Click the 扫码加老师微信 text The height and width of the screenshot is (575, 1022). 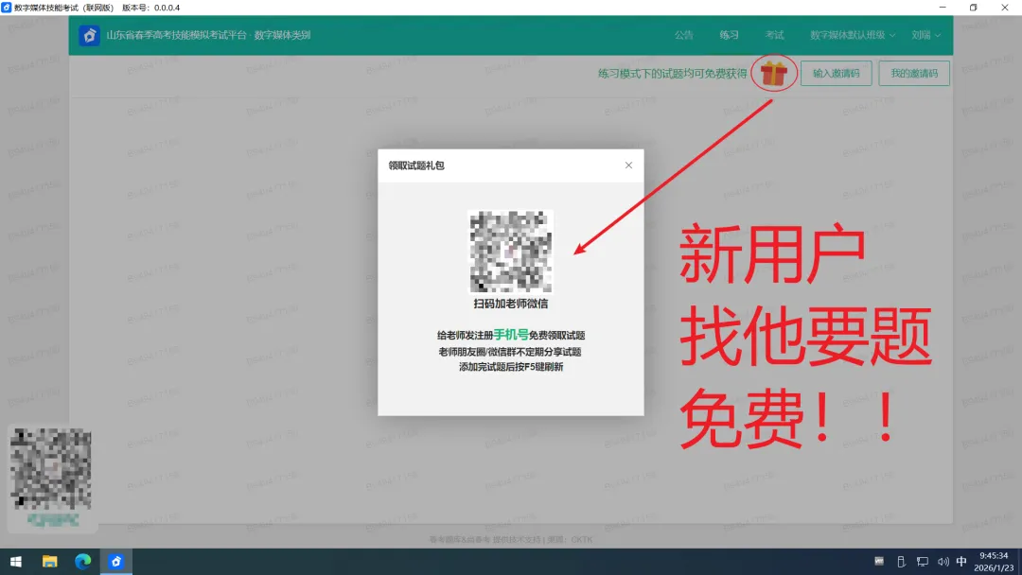(510, 304)
